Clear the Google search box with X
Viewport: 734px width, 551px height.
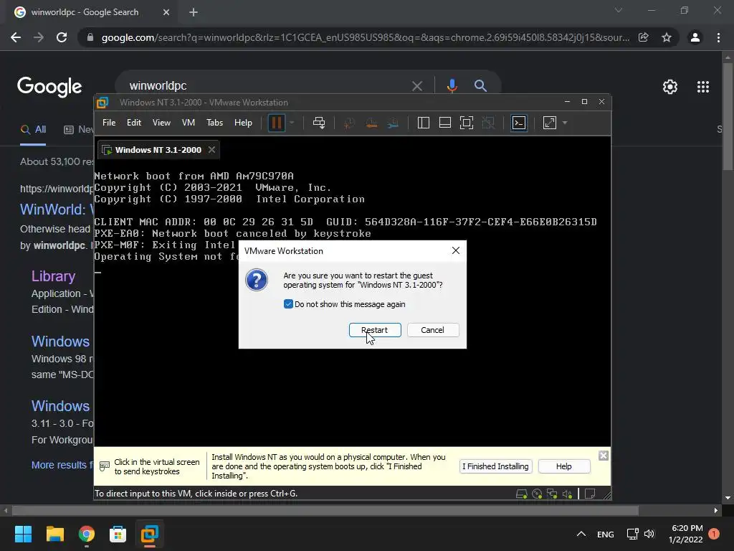click(x=416, y=86)
